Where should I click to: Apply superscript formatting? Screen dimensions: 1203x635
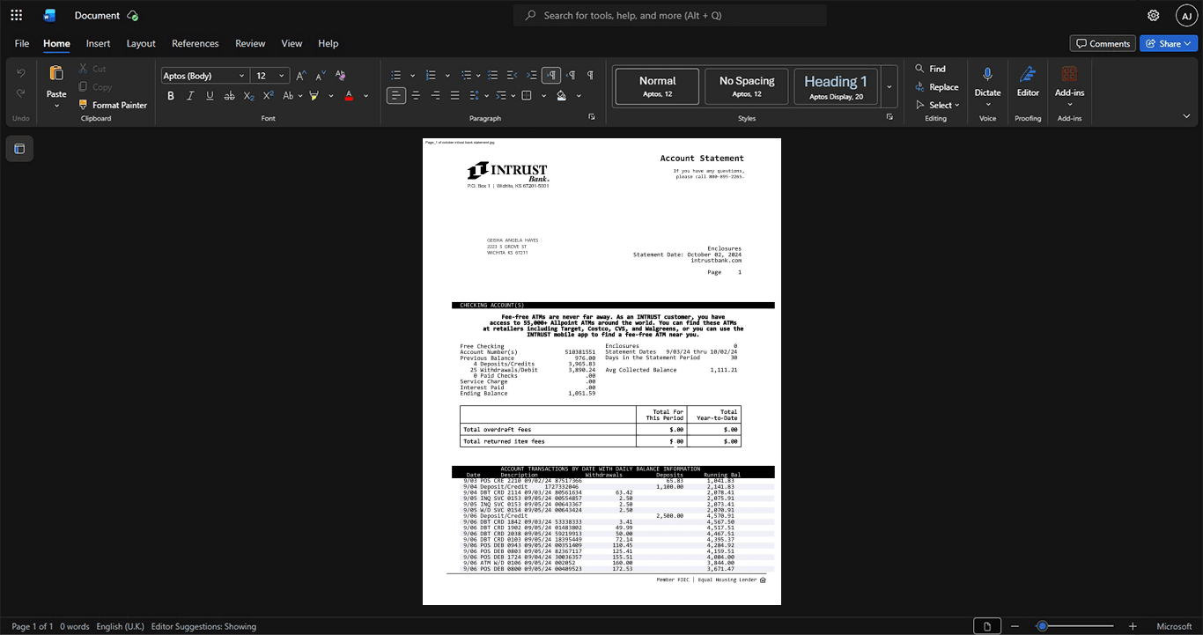pos(269,96)
